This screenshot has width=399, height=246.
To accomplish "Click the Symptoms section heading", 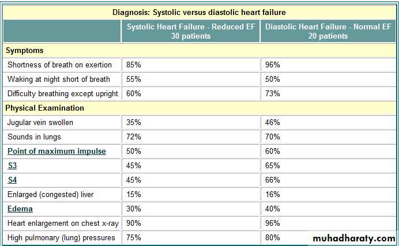I will [x=25, y=51].
